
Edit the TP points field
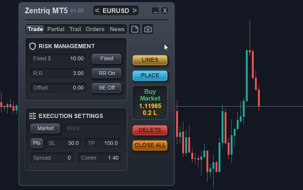click(103, 143)
